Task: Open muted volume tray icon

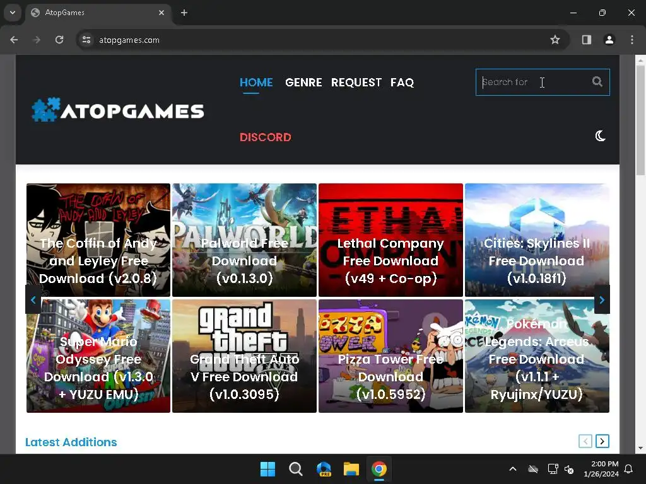Action: 569,469
